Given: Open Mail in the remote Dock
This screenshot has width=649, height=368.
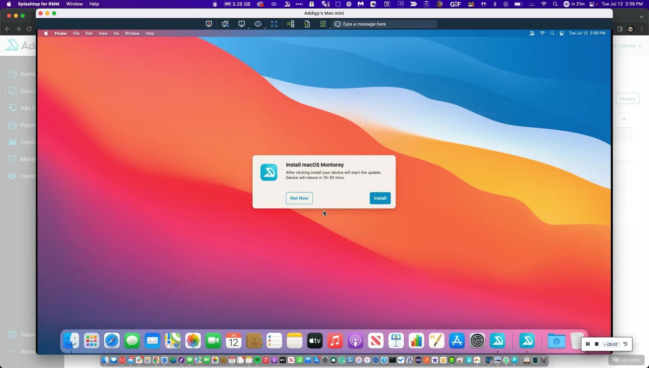Looking at the screenshot, I should tap(152, 341).
